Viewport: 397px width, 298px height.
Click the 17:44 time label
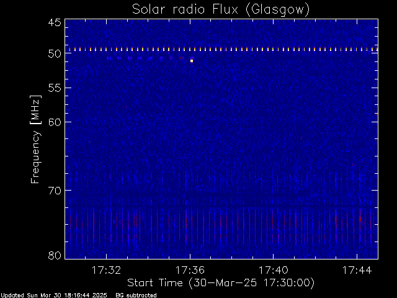coord(357,270)
